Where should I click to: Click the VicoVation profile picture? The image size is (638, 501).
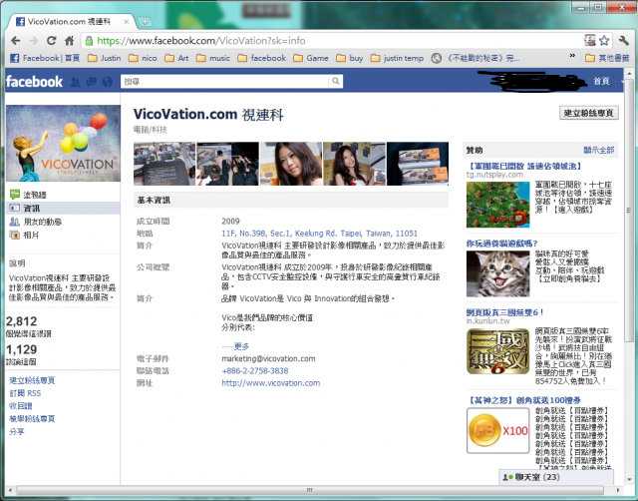(x=63, y=143)
